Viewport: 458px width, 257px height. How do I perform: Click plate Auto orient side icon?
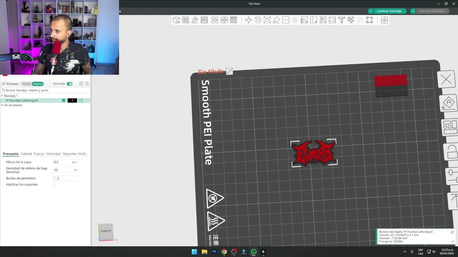tap(448, 104)
